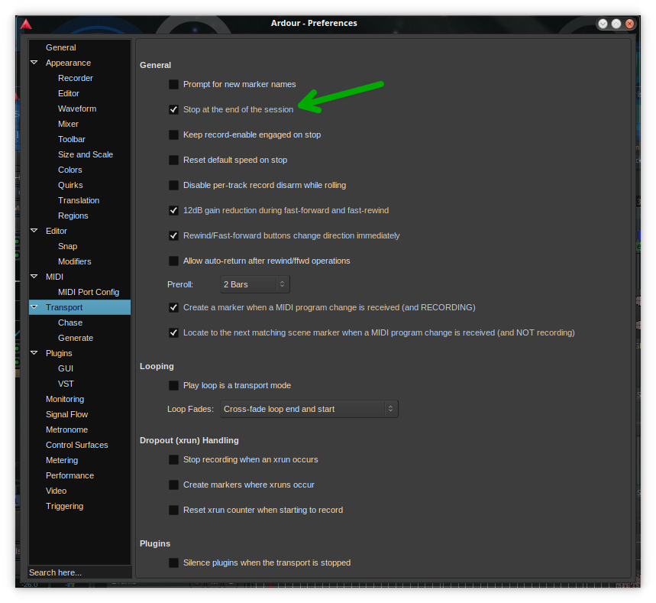This screenshot has height=603, width=656.
Task: Select Metronome in preferences sidebar
Action: (x=66, y=430)
